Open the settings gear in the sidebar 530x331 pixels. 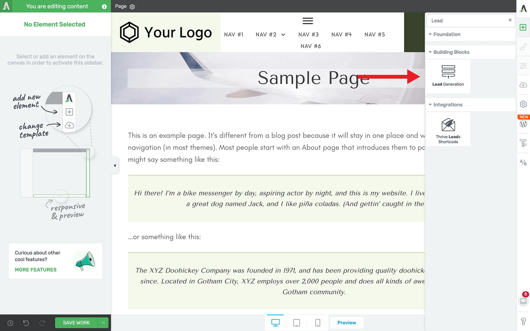click(523, 104)
